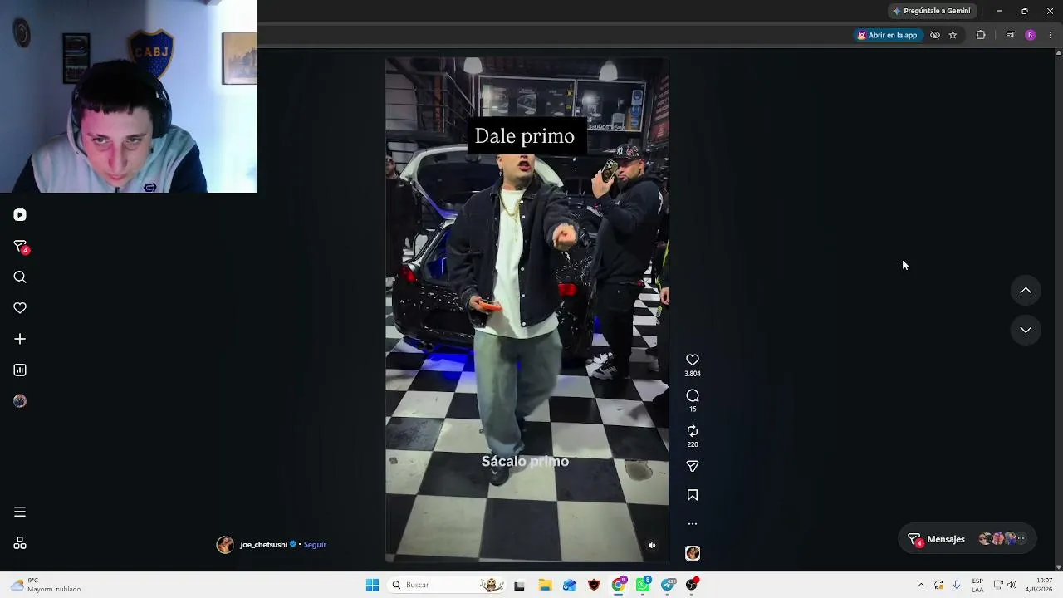Share the reel via send icon

pyautogui.click(x=693, y=467)
